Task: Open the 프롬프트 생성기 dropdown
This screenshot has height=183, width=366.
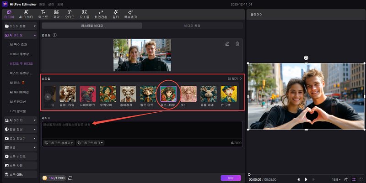Action: tap(59, 143)
